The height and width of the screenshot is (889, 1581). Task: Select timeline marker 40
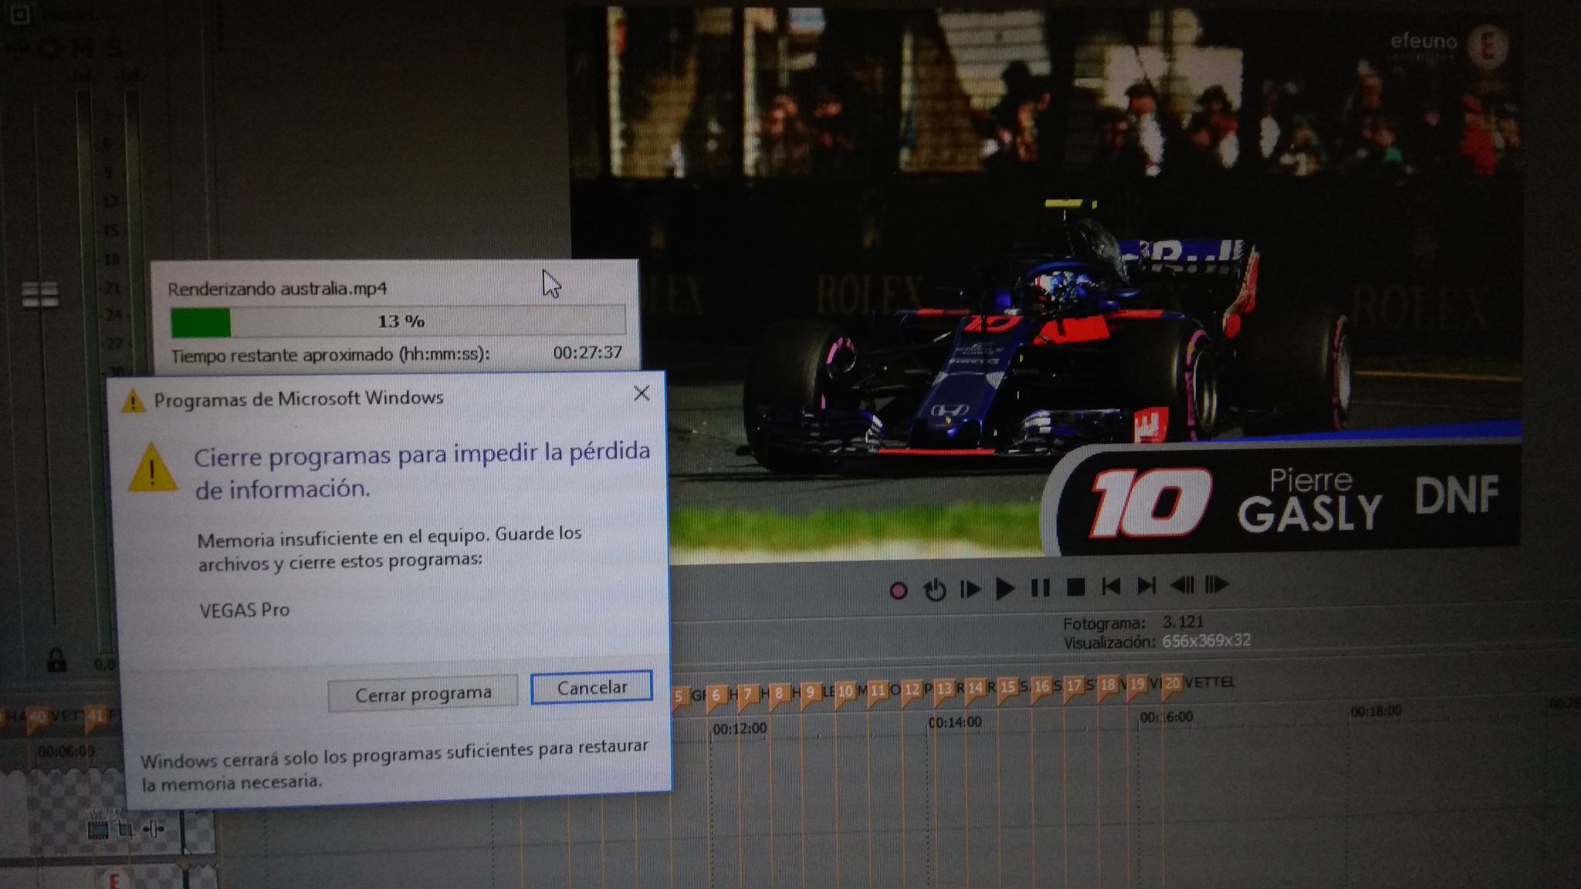[x=38, y=718]
